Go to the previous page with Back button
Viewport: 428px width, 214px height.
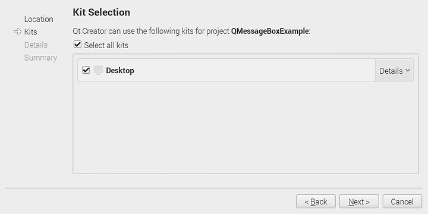point(316,202)
